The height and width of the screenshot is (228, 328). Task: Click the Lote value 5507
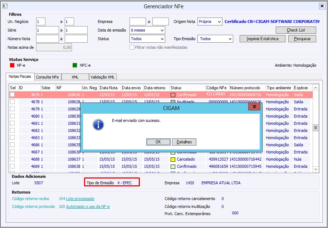pyautogui.click(x=39, y=183)
